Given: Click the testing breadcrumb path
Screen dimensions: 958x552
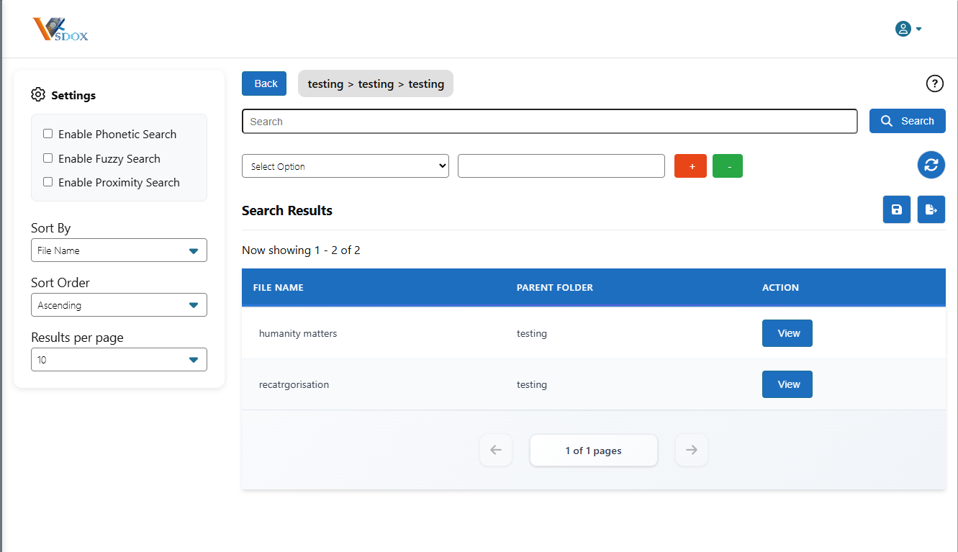Looking at the screenshot, I should (376, 83).
